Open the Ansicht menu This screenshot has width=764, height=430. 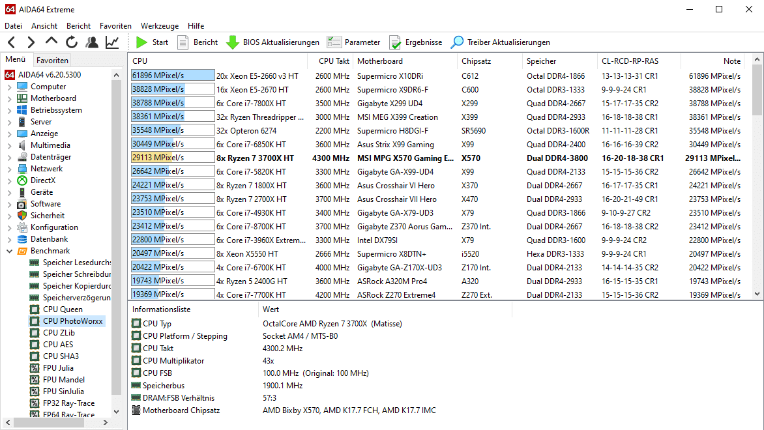coord(44,26)
